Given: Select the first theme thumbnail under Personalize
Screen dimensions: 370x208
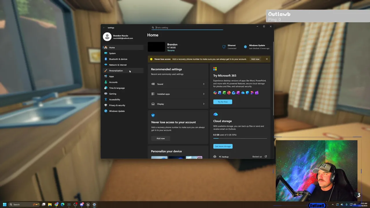Looking at the screenshot, I should tap(159, 157).
